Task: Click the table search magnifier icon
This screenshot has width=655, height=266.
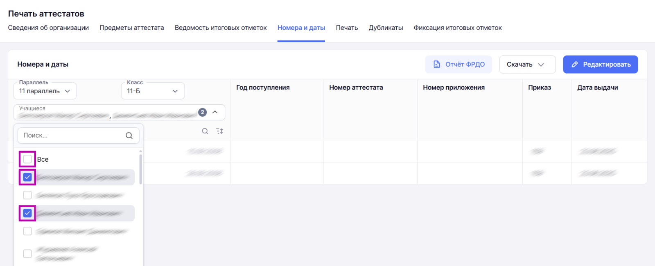Action: 205,131
